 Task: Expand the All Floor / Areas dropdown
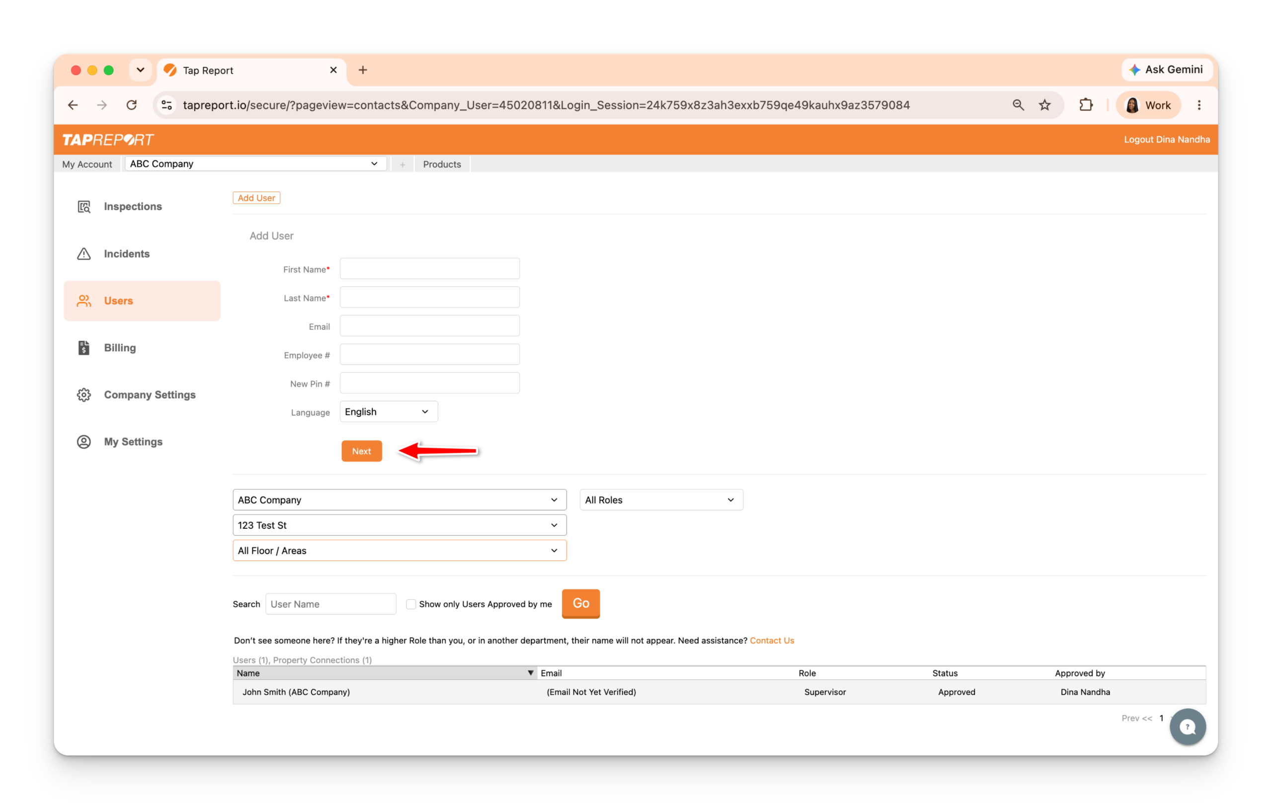pyautogui.click(x=399, y=551)
